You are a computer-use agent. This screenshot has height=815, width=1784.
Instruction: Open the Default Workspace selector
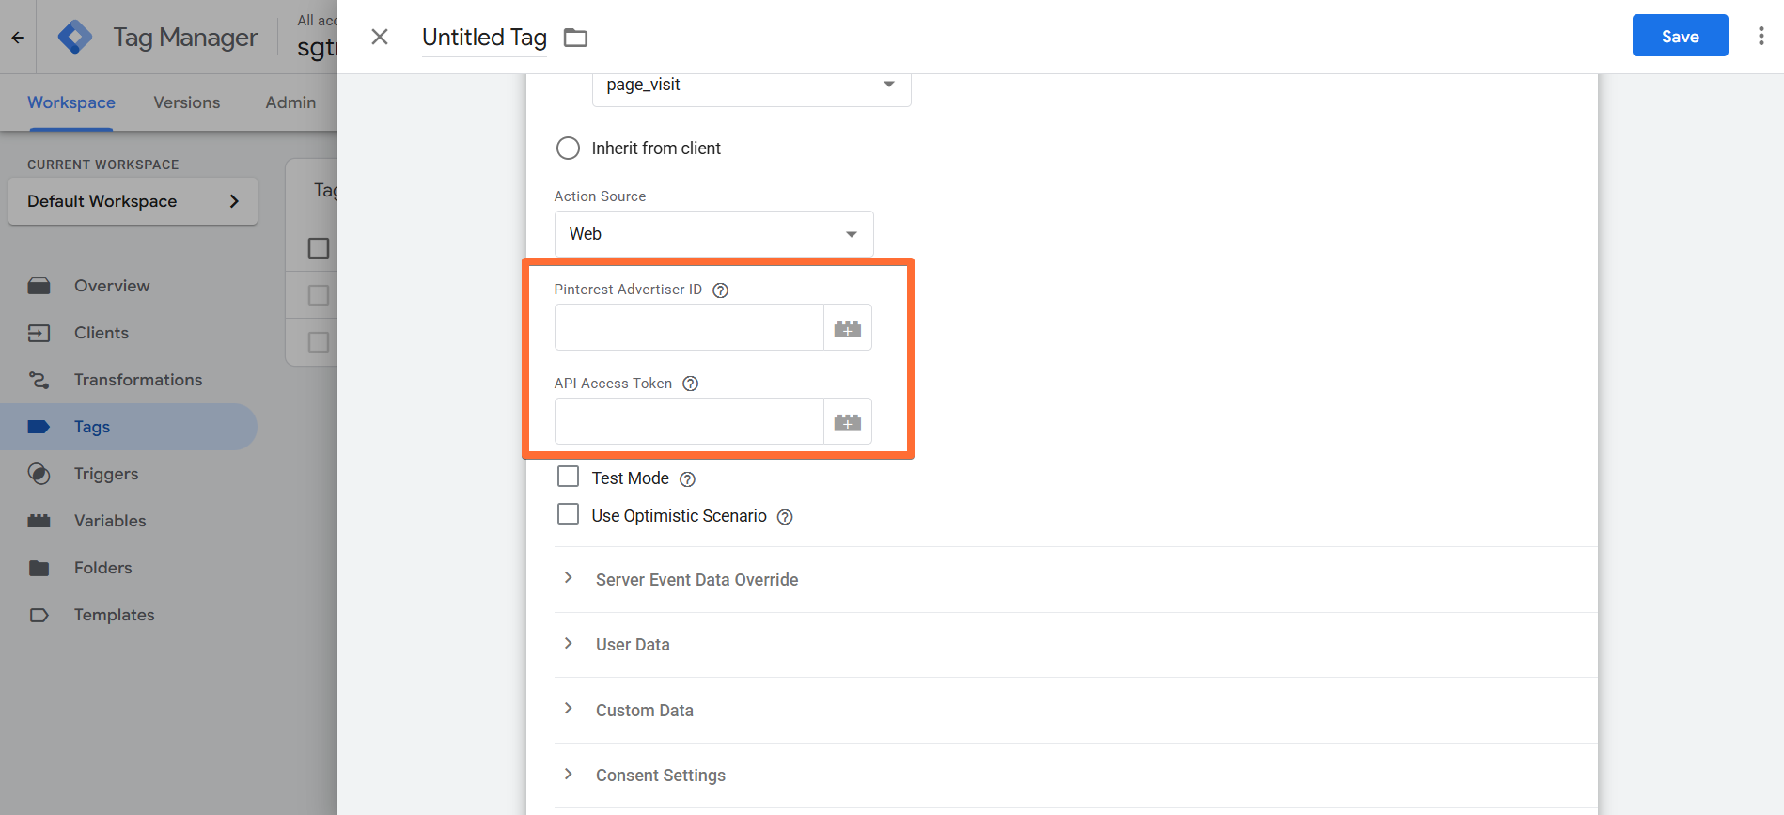click(x=133, y=201)
